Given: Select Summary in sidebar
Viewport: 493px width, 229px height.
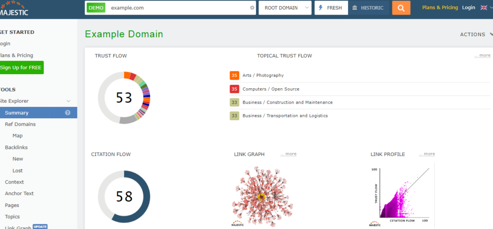Looking at the screenshot, I should pyautogui.click(x=39, y=113).
